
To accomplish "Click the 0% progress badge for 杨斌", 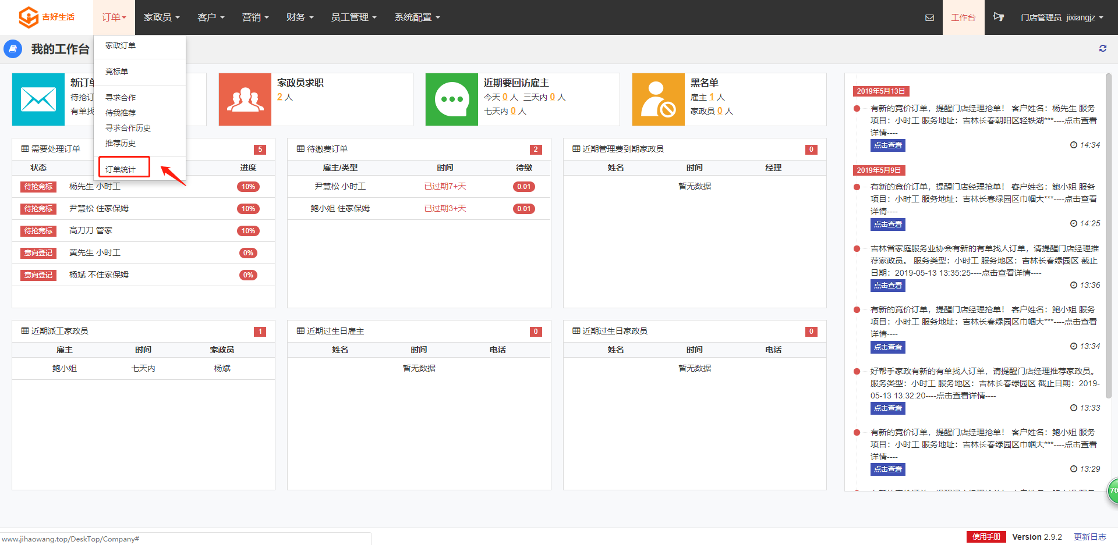I will (x=248, y=275).
